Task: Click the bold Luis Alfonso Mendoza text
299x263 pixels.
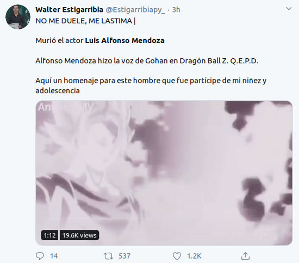Action: [124, 40]
